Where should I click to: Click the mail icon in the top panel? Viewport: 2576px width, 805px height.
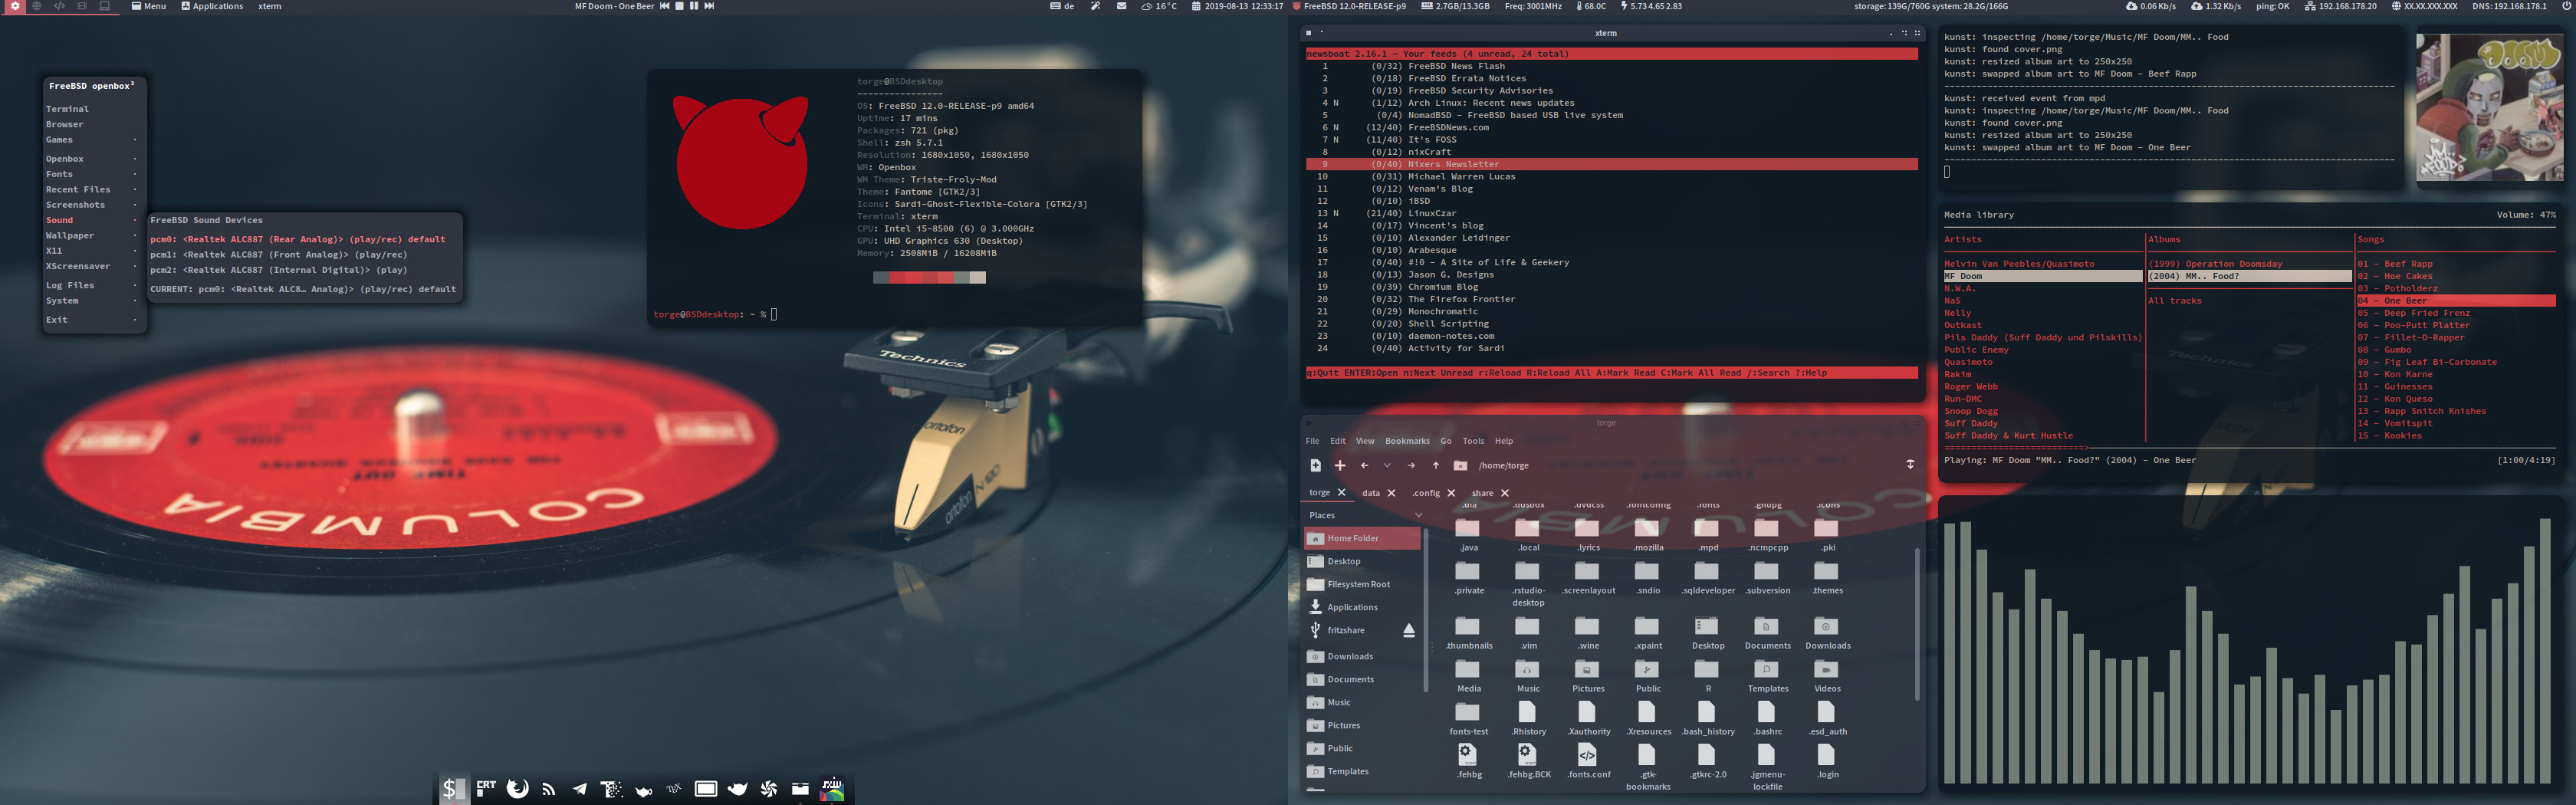[x=1122, y=6]
